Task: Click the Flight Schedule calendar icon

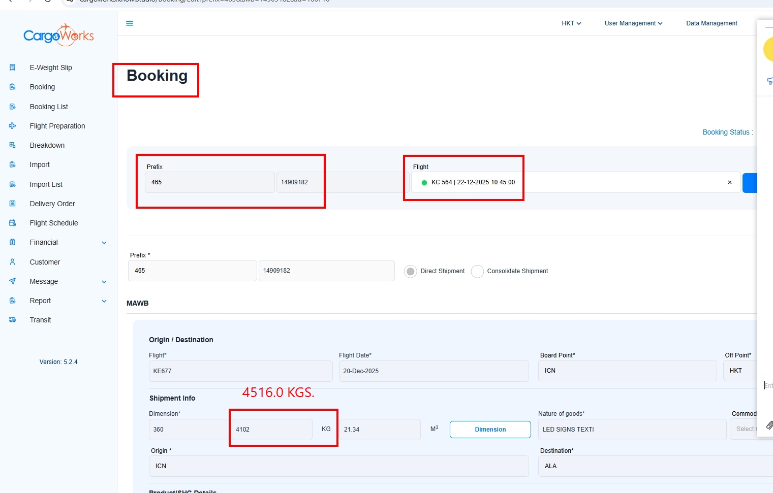Action: [x=13, y=223]
